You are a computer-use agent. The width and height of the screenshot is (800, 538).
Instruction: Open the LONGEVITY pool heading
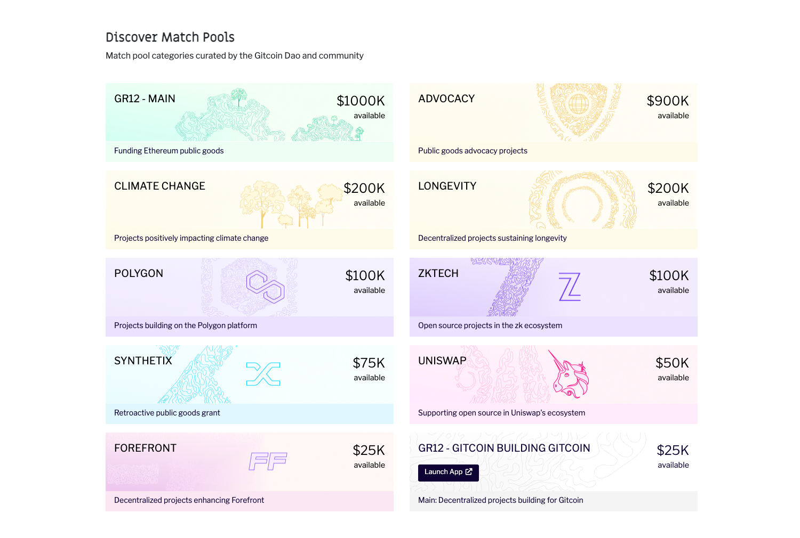pos(447,186)
